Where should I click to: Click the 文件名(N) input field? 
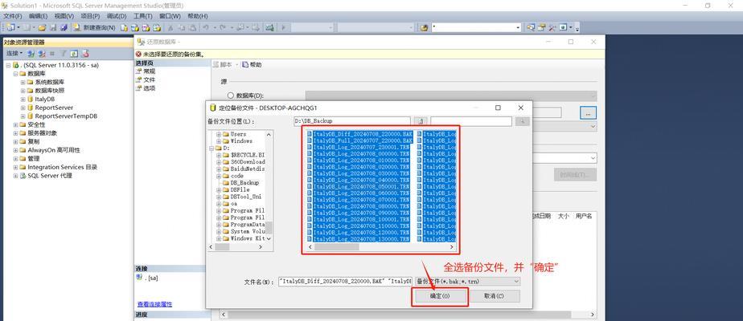point(346,282)
